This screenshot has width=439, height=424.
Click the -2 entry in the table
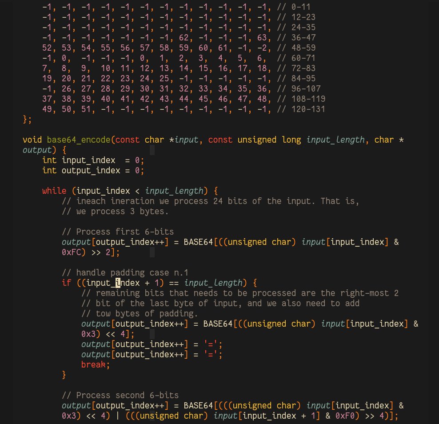(x=262, y=48)
